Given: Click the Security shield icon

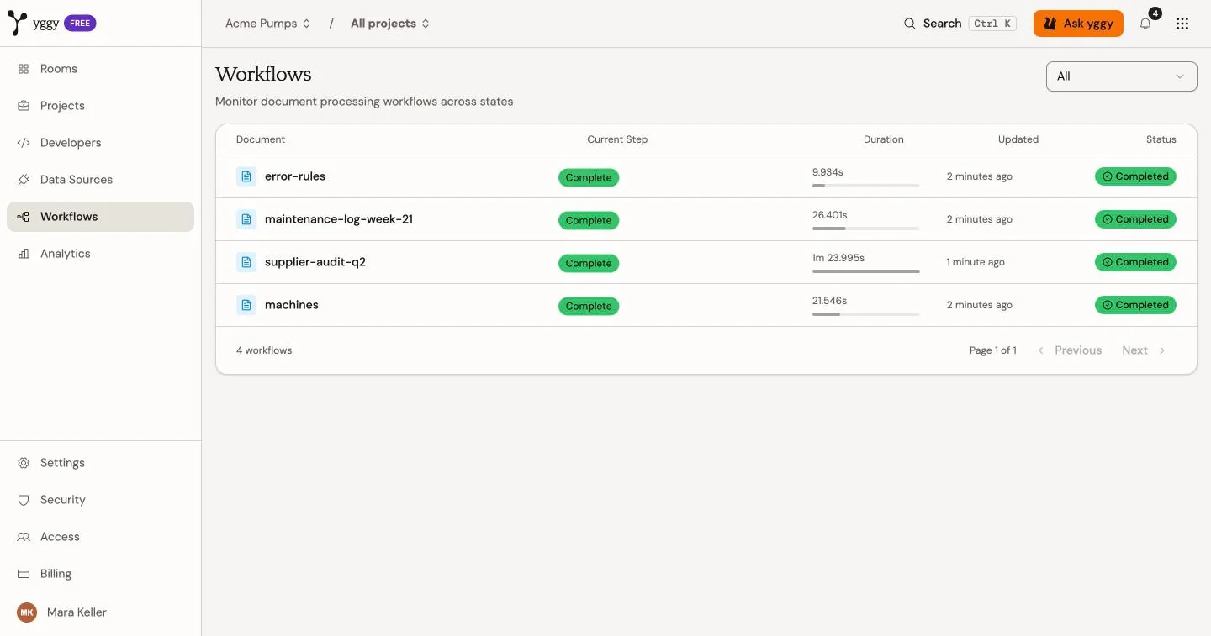Looking at the screenshot, I should point(24,500).
